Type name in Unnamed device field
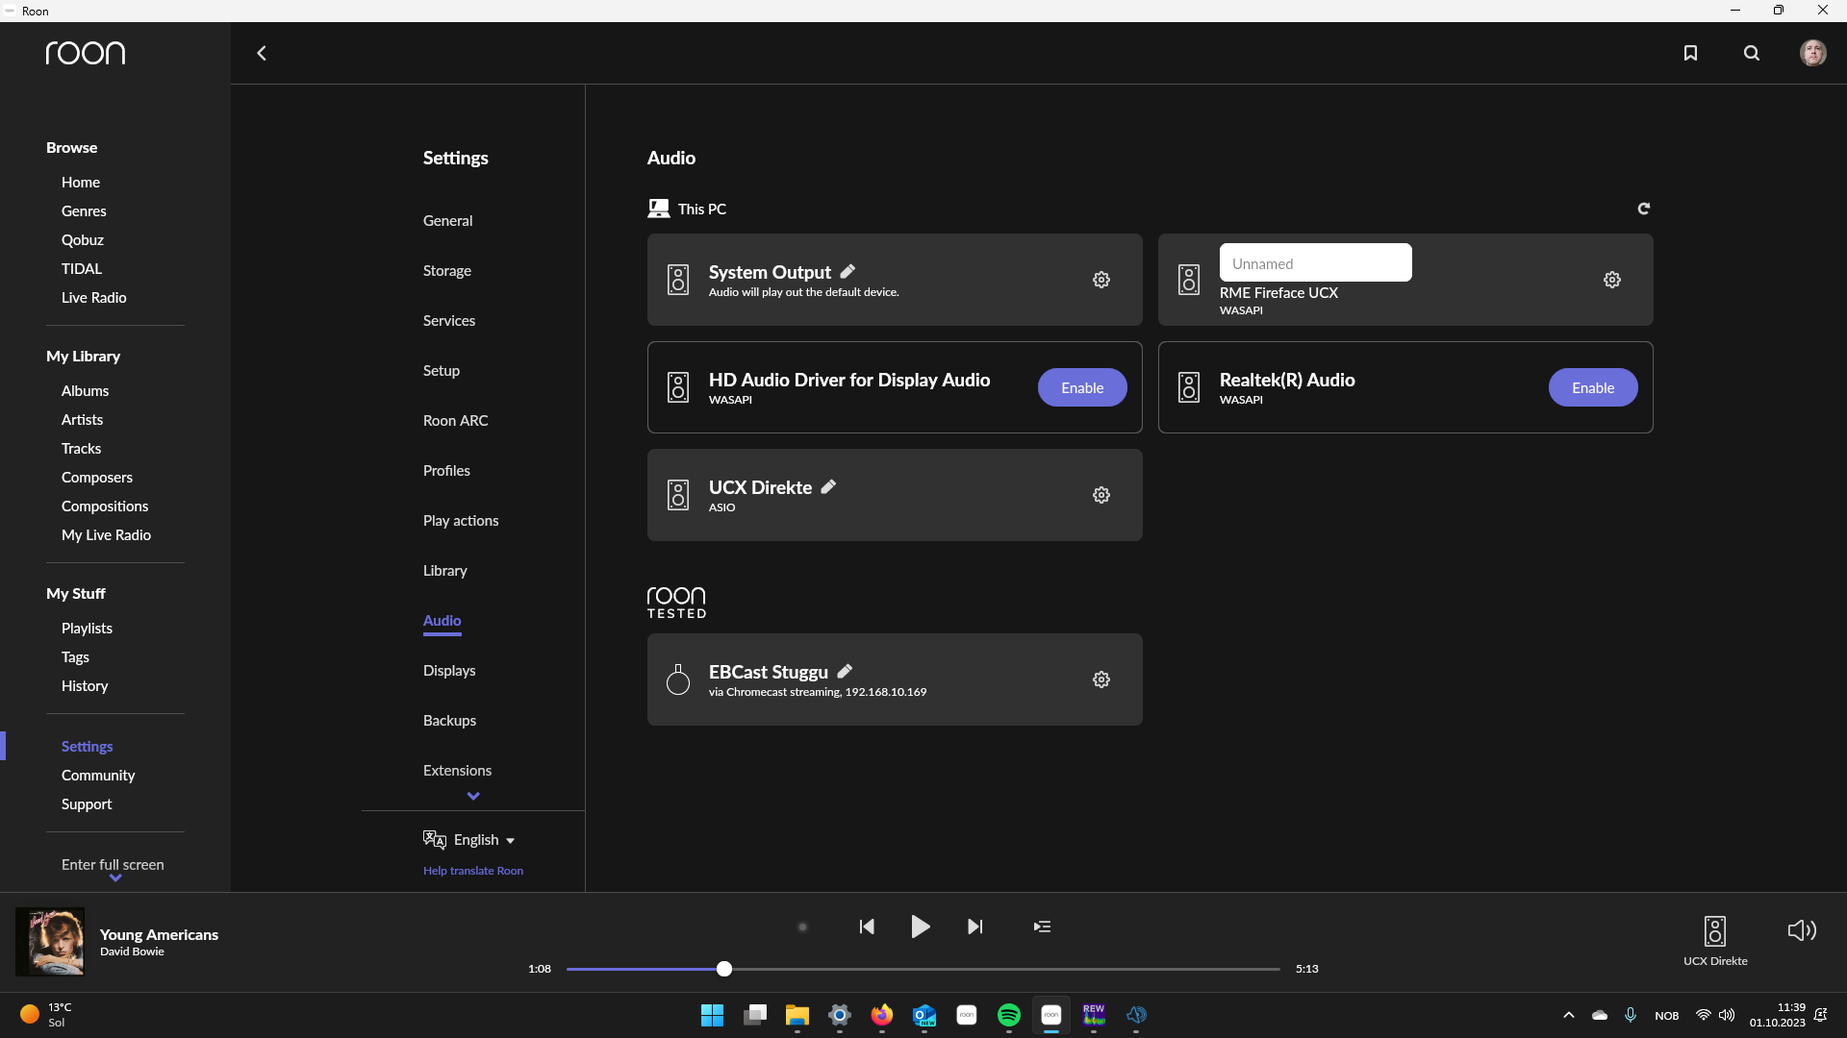The width and height of the screenshot is (1847, 1038). (x=1315, y=263)
